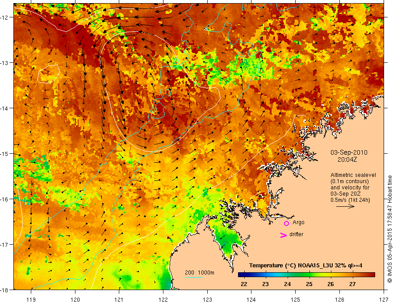The image size is (393, 303).
Task: Click the '(0.1m contours)' caption line
Action: click(x=350, y=181)
